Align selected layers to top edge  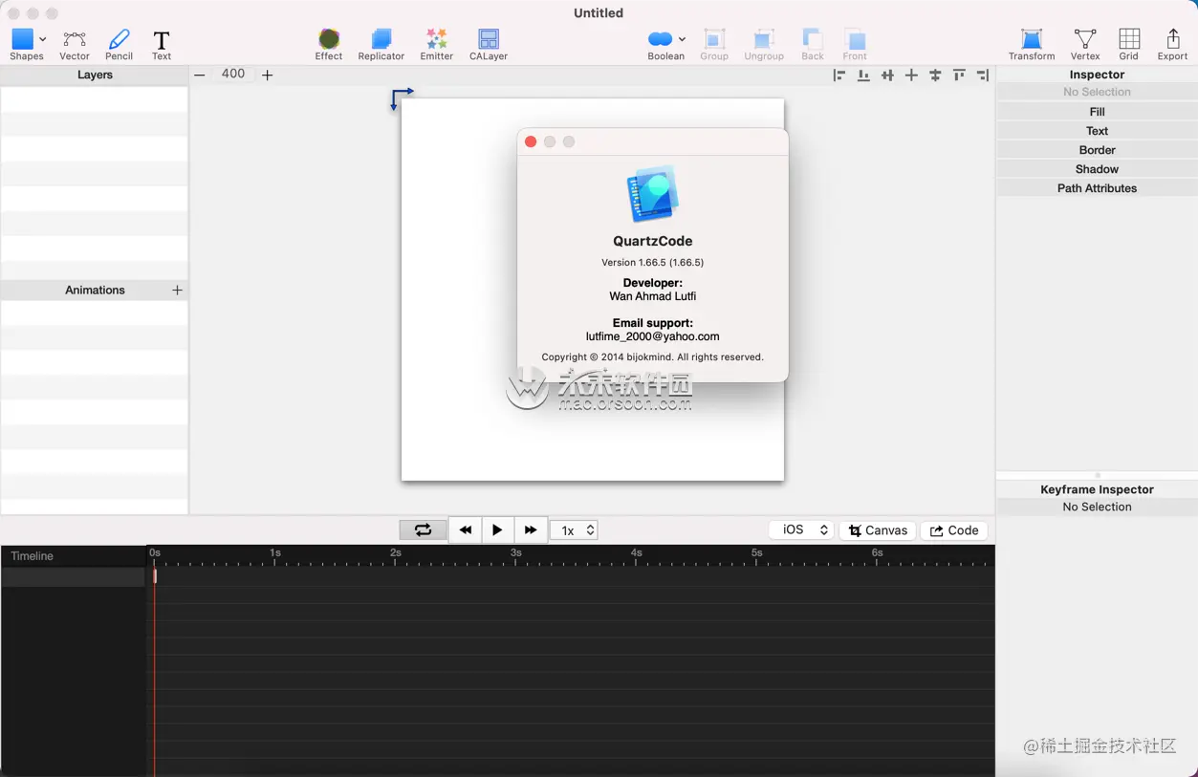click(x=959, y=75)
